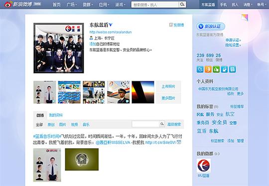This screenshot has width=269, height=186.
Task: Open the MU蓝盾 group logo
Action: [x=203, y=166]
